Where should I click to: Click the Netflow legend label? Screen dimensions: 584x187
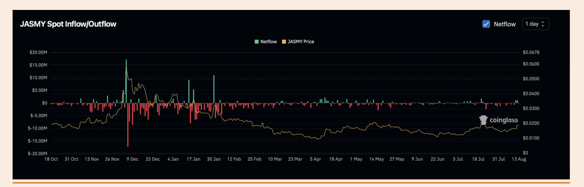[x=269, y=42]
